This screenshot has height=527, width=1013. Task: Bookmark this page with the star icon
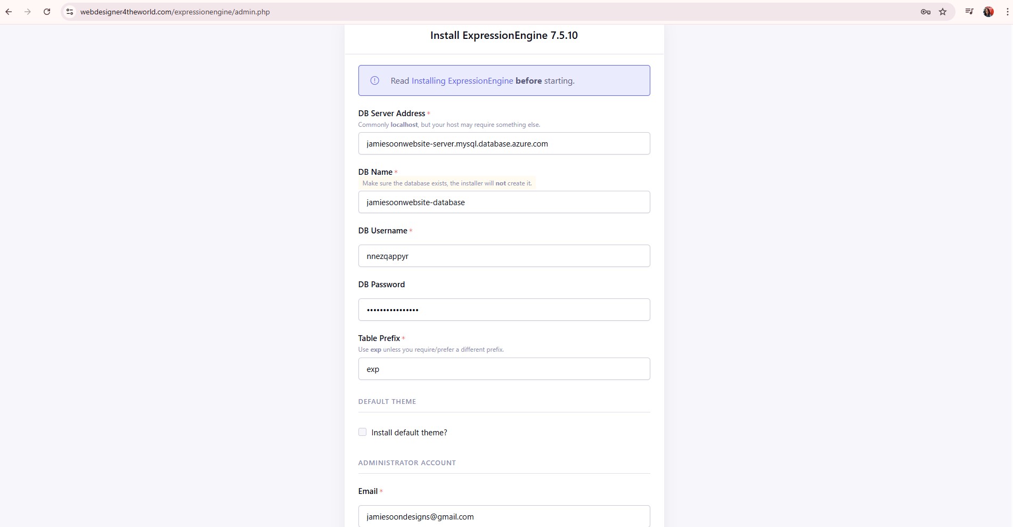click(x=943, y=12)
